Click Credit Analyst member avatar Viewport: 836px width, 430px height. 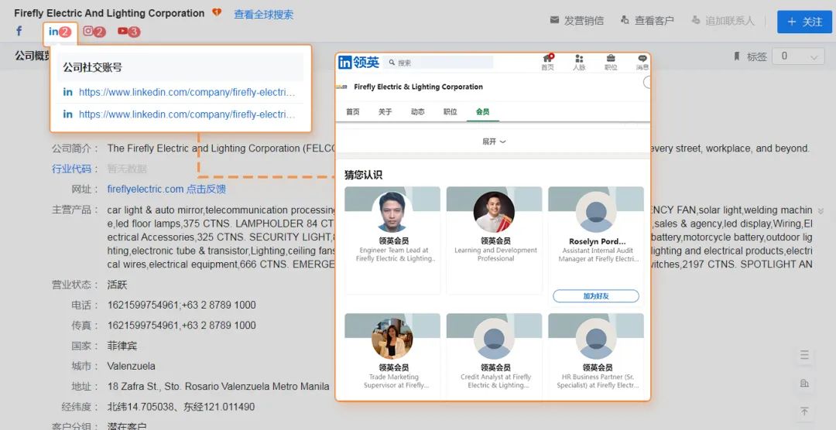coord(494,339)
